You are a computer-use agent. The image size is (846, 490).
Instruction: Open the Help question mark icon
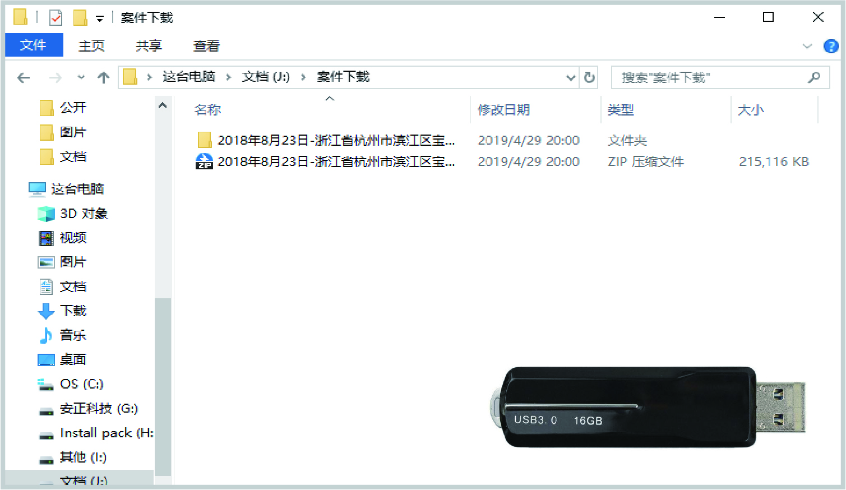click(830, 47)
